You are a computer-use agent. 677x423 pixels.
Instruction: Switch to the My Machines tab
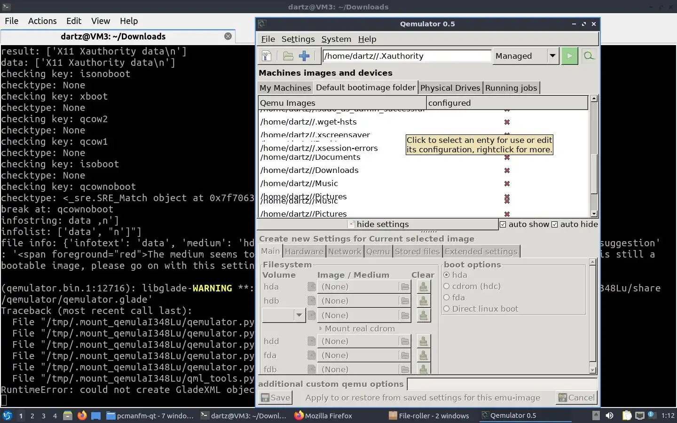[x=285, y=88]
